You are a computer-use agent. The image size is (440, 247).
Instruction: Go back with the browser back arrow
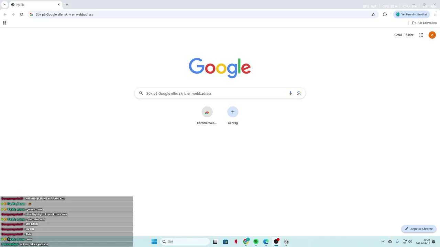pos(5,14)
